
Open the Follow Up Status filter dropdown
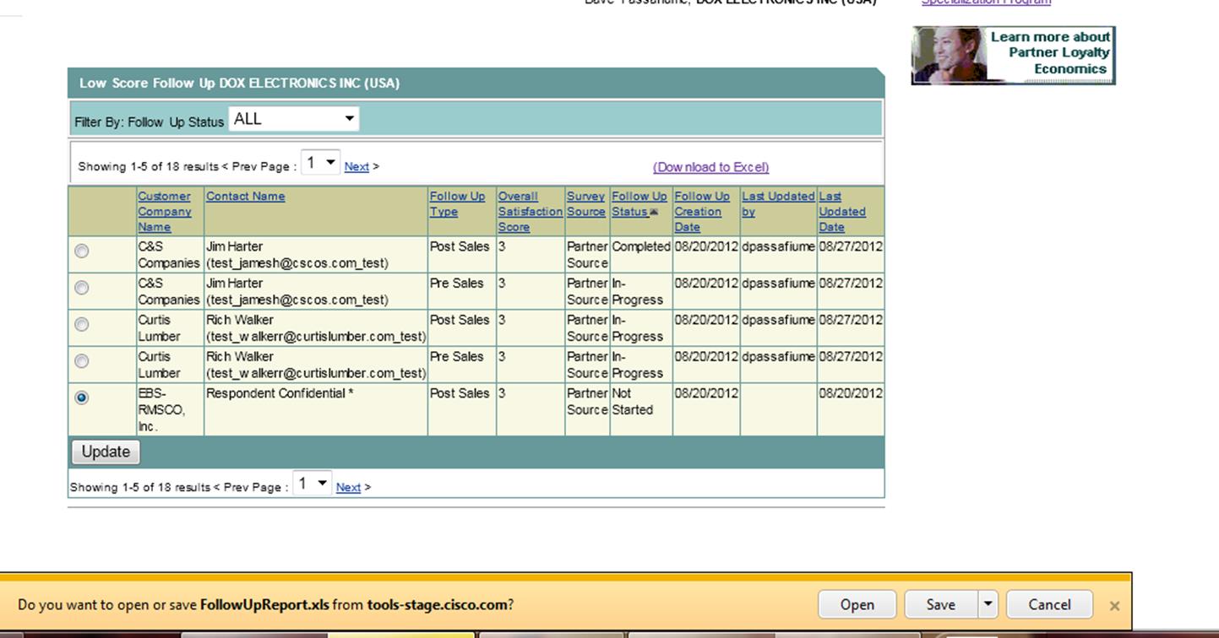click(294, 119)
